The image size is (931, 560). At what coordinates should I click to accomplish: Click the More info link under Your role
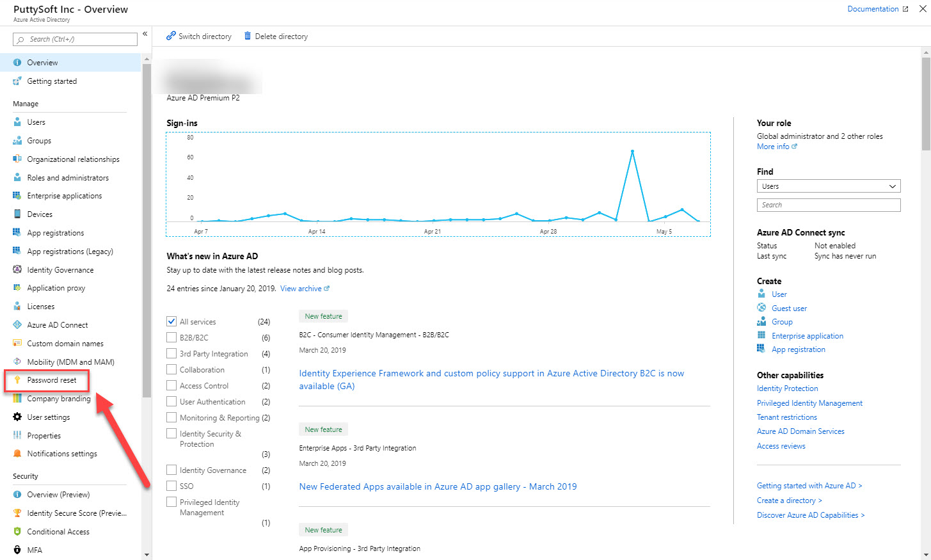(777, 147)
